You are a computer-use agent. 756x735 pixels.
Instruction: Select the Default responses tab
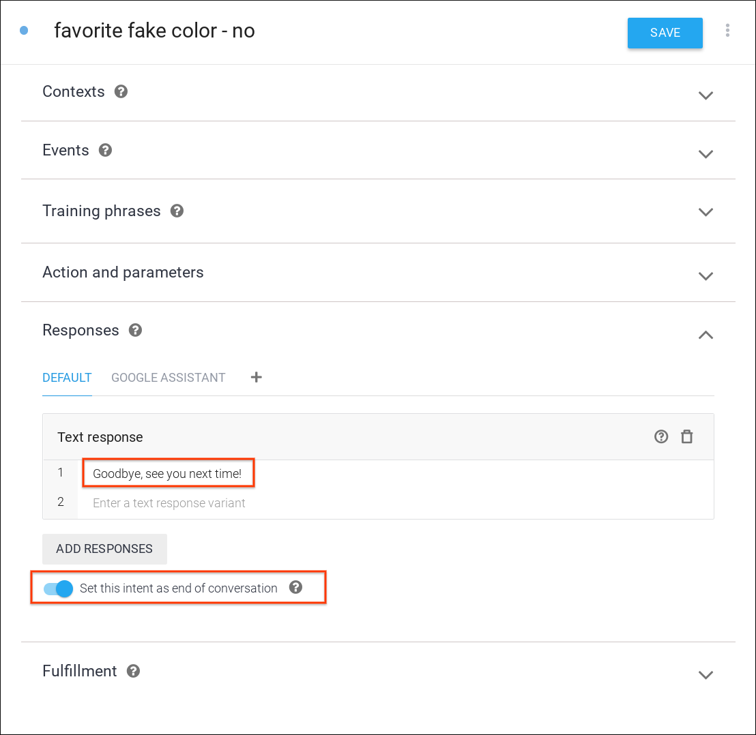[x=67, y=378]
